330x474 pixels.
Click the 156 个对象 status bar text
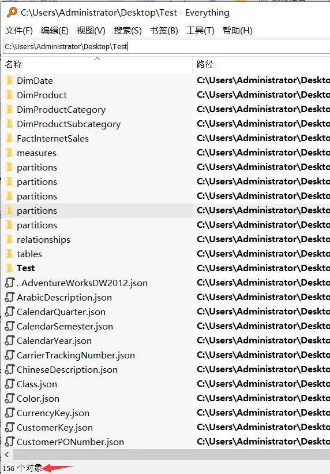coord(22,468)
